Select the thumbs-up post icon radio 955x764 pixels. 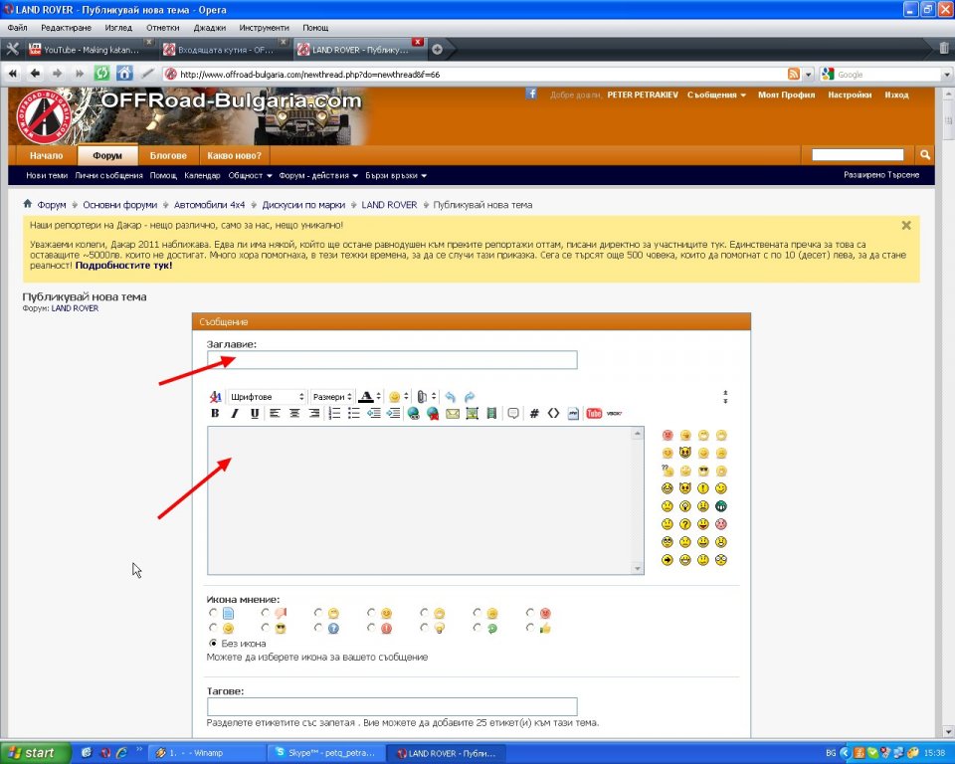click(530, 628)
